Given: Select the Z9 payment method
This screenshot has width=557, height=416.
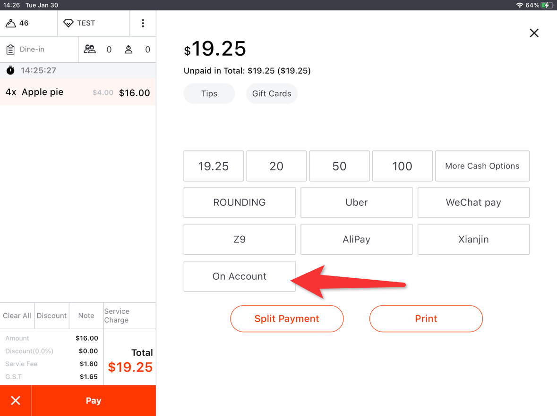Looking at the screenshot, I should click(240, 240).
